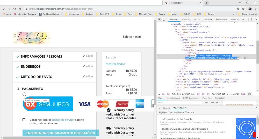Collapse the payment-options div node
The height and width of the screenshot is (139, 259).
pyautogui.click(x=176, y=32)
